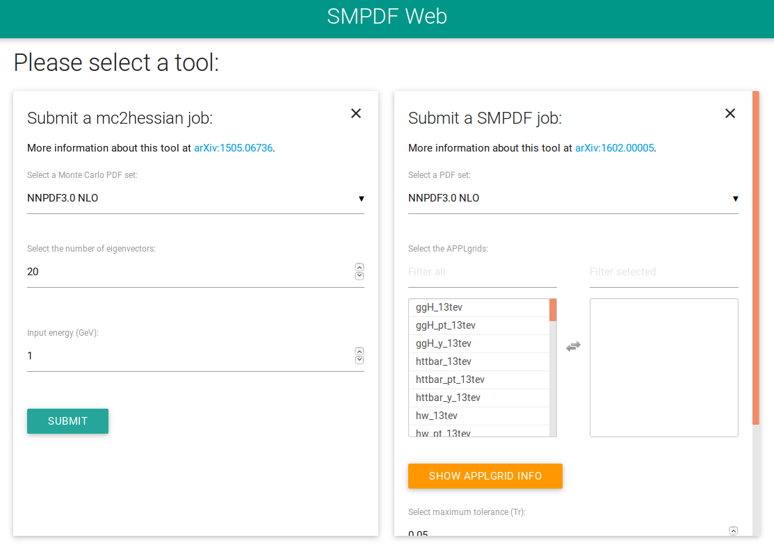
Task: Select ggH_13tev from the APPLgrid list
Action: [440, 307]
